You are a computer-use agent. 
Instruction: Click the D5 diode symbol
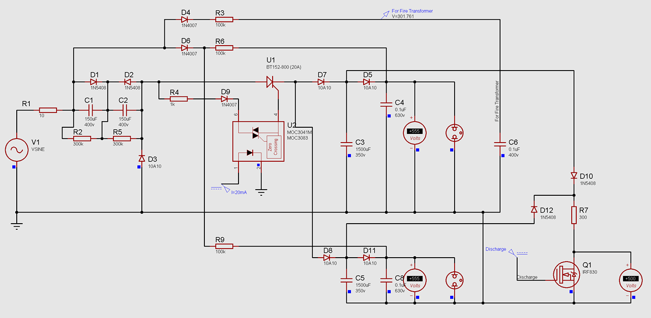(x=367, y=81)
